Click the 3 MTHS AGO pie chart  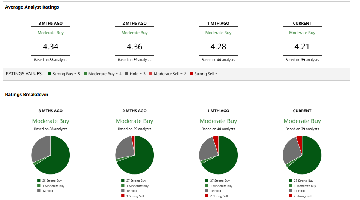(x=50, y=155)
